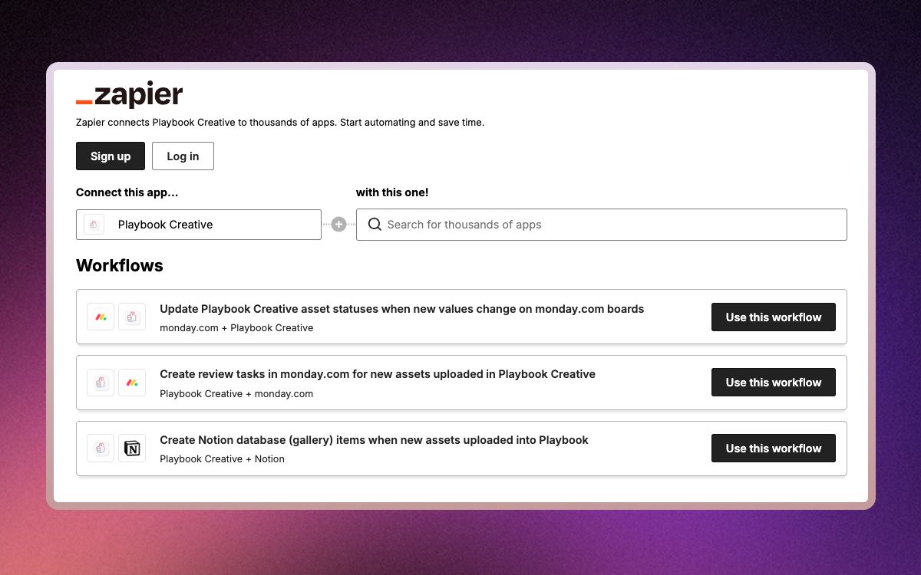The width and height of the screenshot is (921, 575).
Task: Click the Playbook Creative app icon in connect field
Action: point(94,225)
